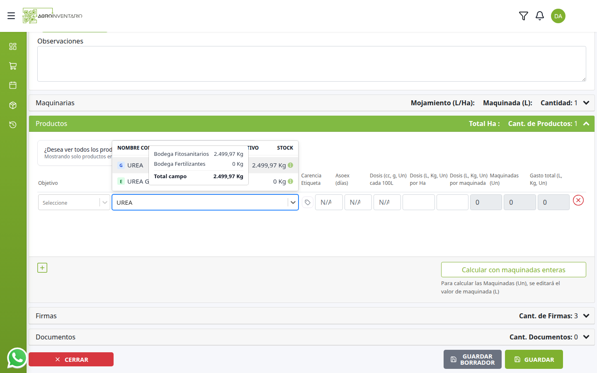Open the history clock section in sidebar
Viewport: 597px width, 373px height.
click(13, 125)
